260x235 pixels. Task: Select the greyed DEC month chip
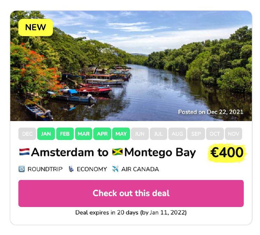[x=27, y=134]
